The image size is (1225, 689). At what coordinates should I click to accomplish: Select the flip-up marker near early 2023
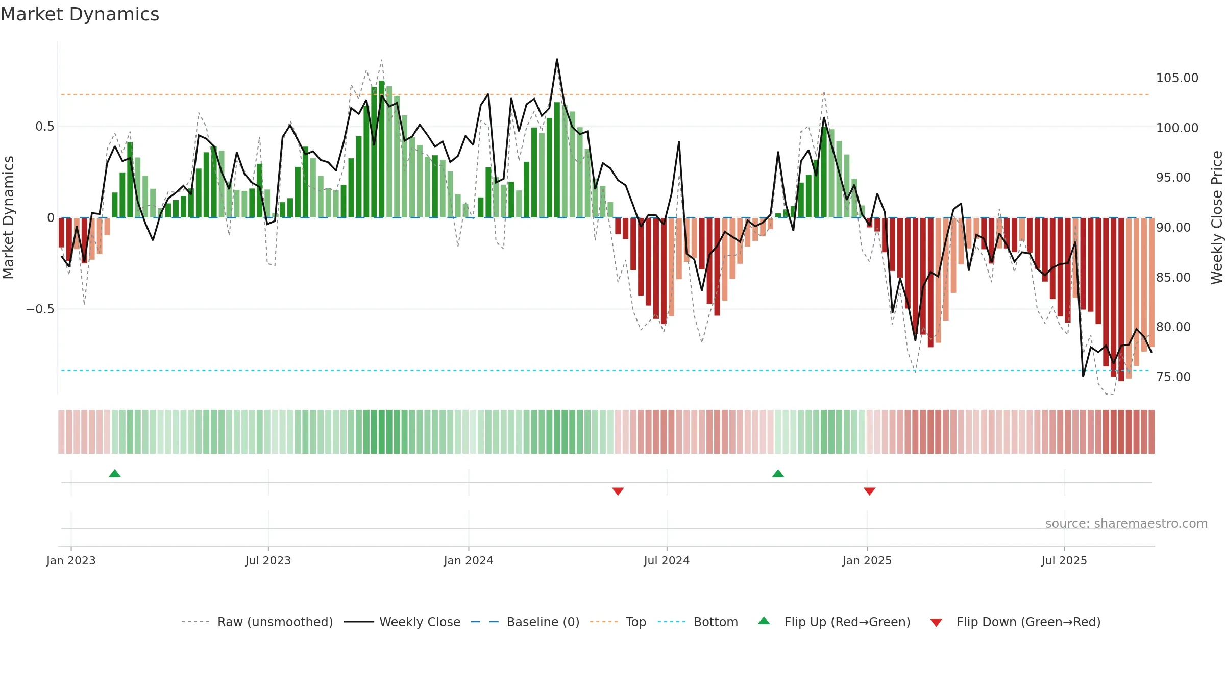[115, 473]
